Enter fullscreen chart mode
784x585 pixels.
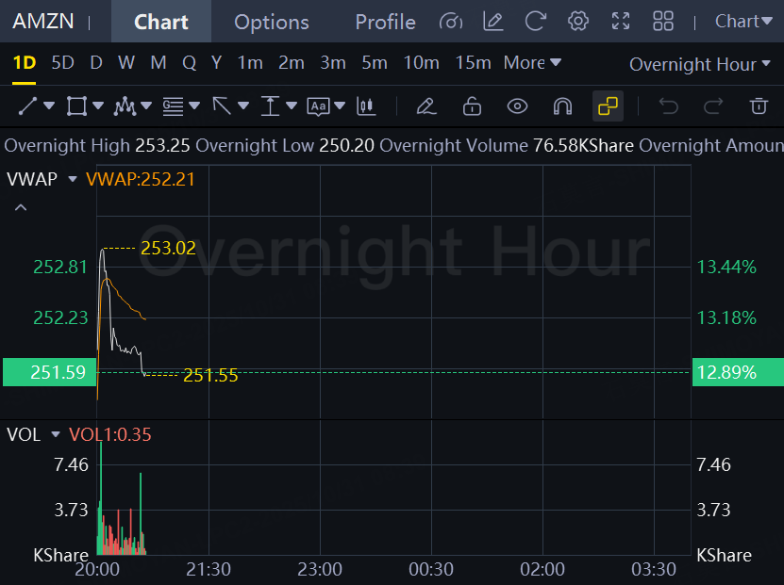[621, 22]
